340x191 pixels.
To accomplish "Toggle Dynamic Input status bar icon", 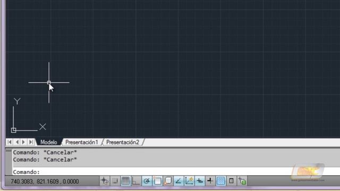I will 200,181.
